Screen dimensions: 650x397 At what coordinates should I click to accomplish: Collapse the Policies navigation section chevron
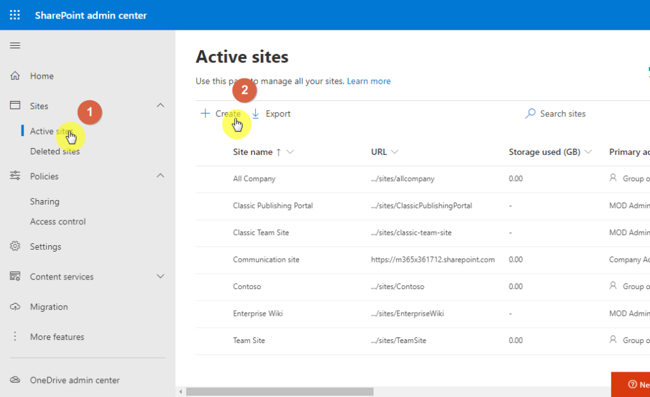coord(161,176)
